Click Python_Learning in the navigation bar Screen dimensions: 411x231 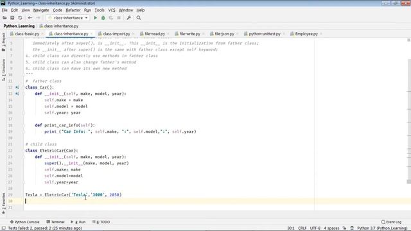click(19, 26)
